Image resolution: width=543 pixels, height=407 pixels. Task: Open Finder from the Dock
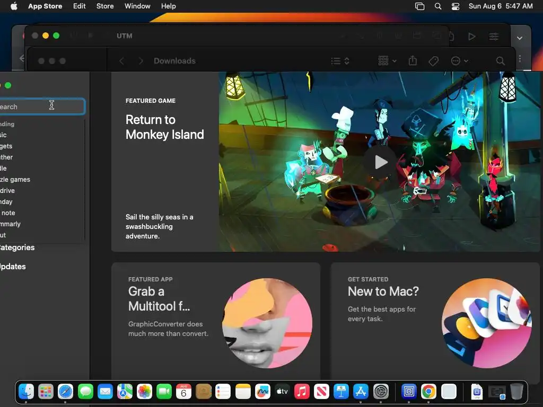click(26, 392)
